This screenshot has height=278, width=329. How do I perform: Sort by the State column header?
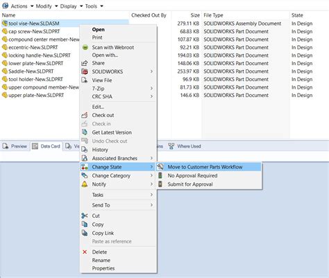point(297,15)
